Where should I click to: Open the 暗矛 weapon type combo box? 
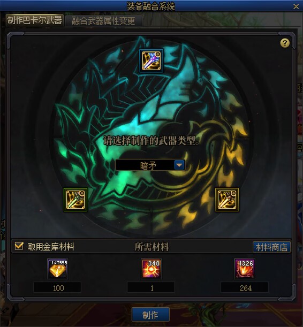click(x=150, y=165)
